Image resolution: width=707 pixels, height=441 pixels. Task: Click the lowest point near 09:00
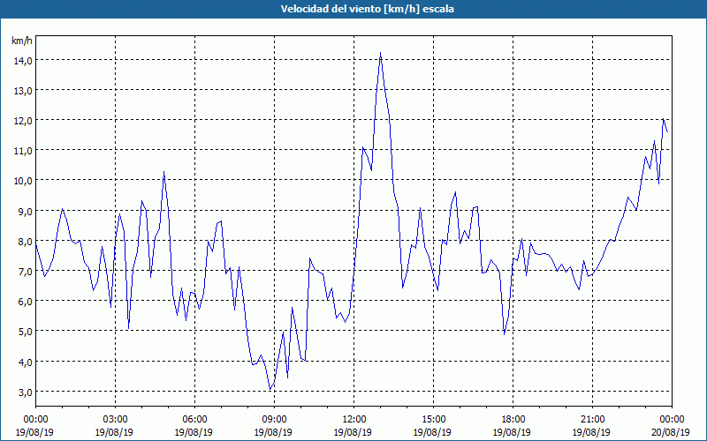(x=270, y=389)
